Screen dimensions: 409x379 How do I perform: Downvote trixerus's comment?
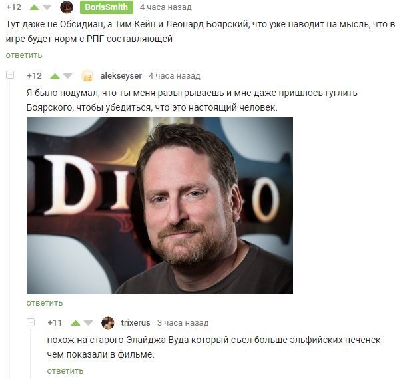88,323
